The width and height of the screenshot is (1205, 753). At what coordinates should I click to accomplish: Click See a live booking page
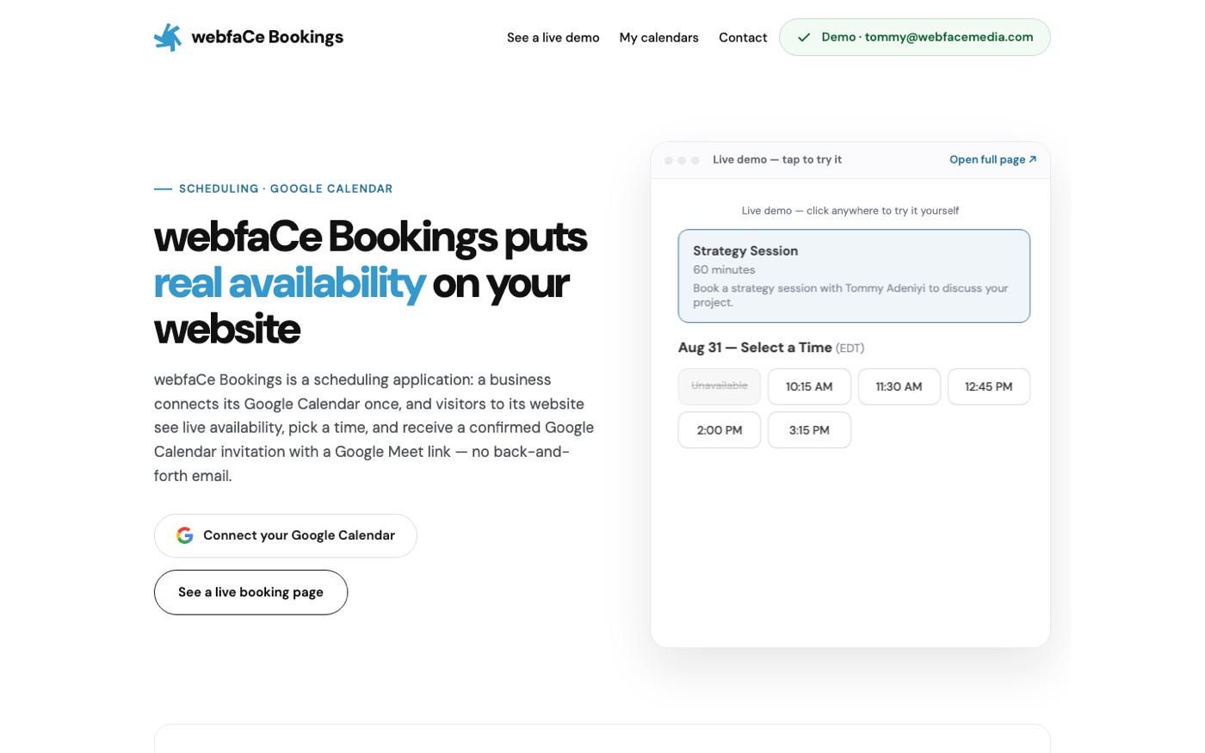coord(250,592)
